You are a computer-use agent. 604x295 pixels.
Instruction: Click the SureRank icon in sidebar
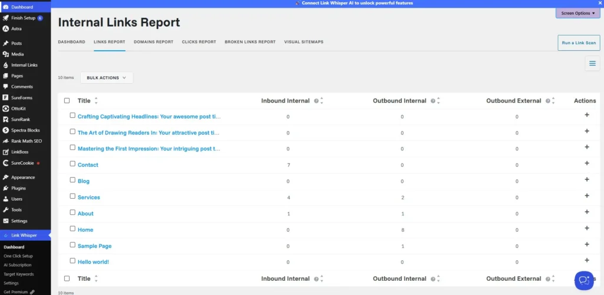[6, 119]
